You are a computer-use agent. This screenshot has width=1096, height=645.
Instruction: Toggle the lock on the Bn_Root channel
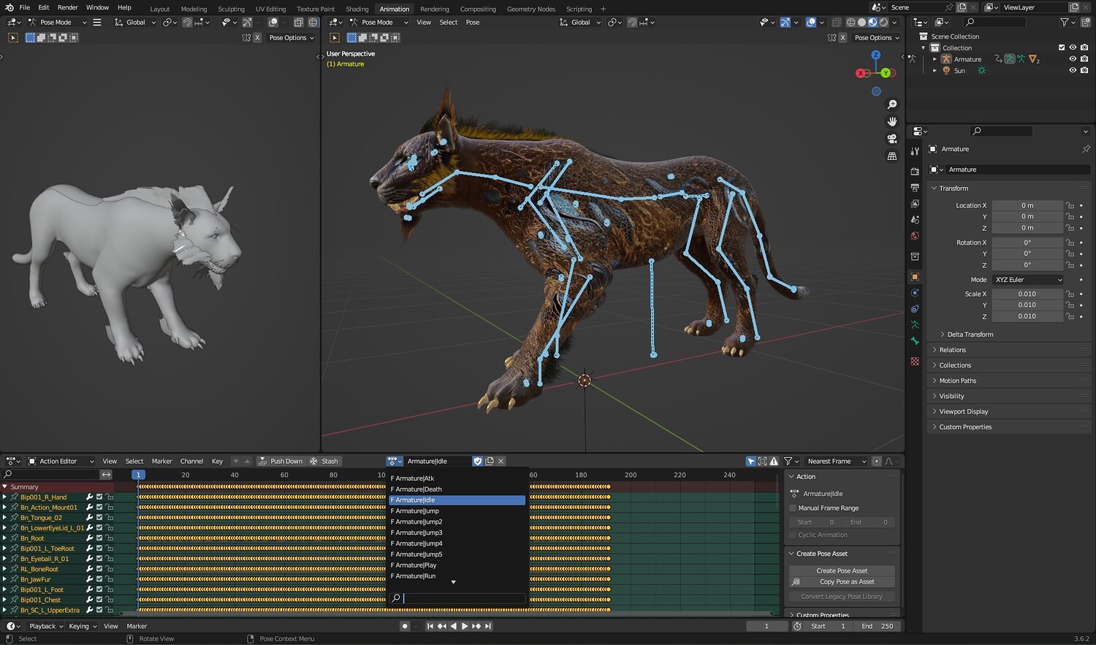(x=109, y=538)
